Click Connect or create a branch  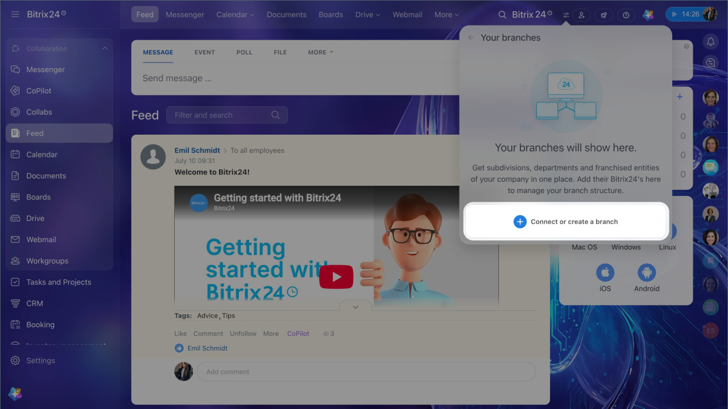point(566,222)
